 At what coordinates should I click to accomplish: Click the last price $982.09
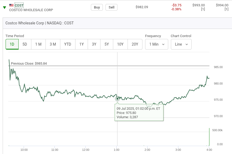point(142,7)
